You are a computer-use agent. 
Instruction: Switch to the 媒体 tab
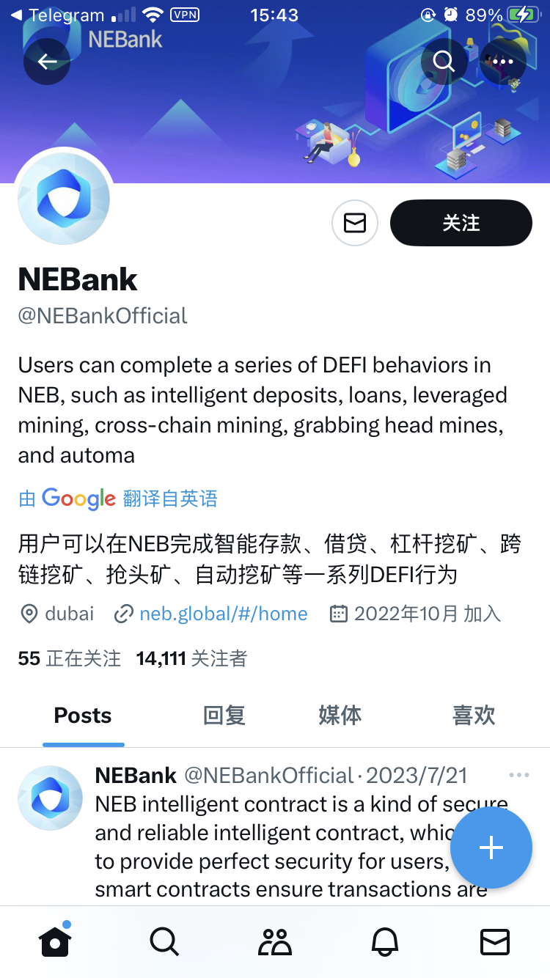point(340,716)
